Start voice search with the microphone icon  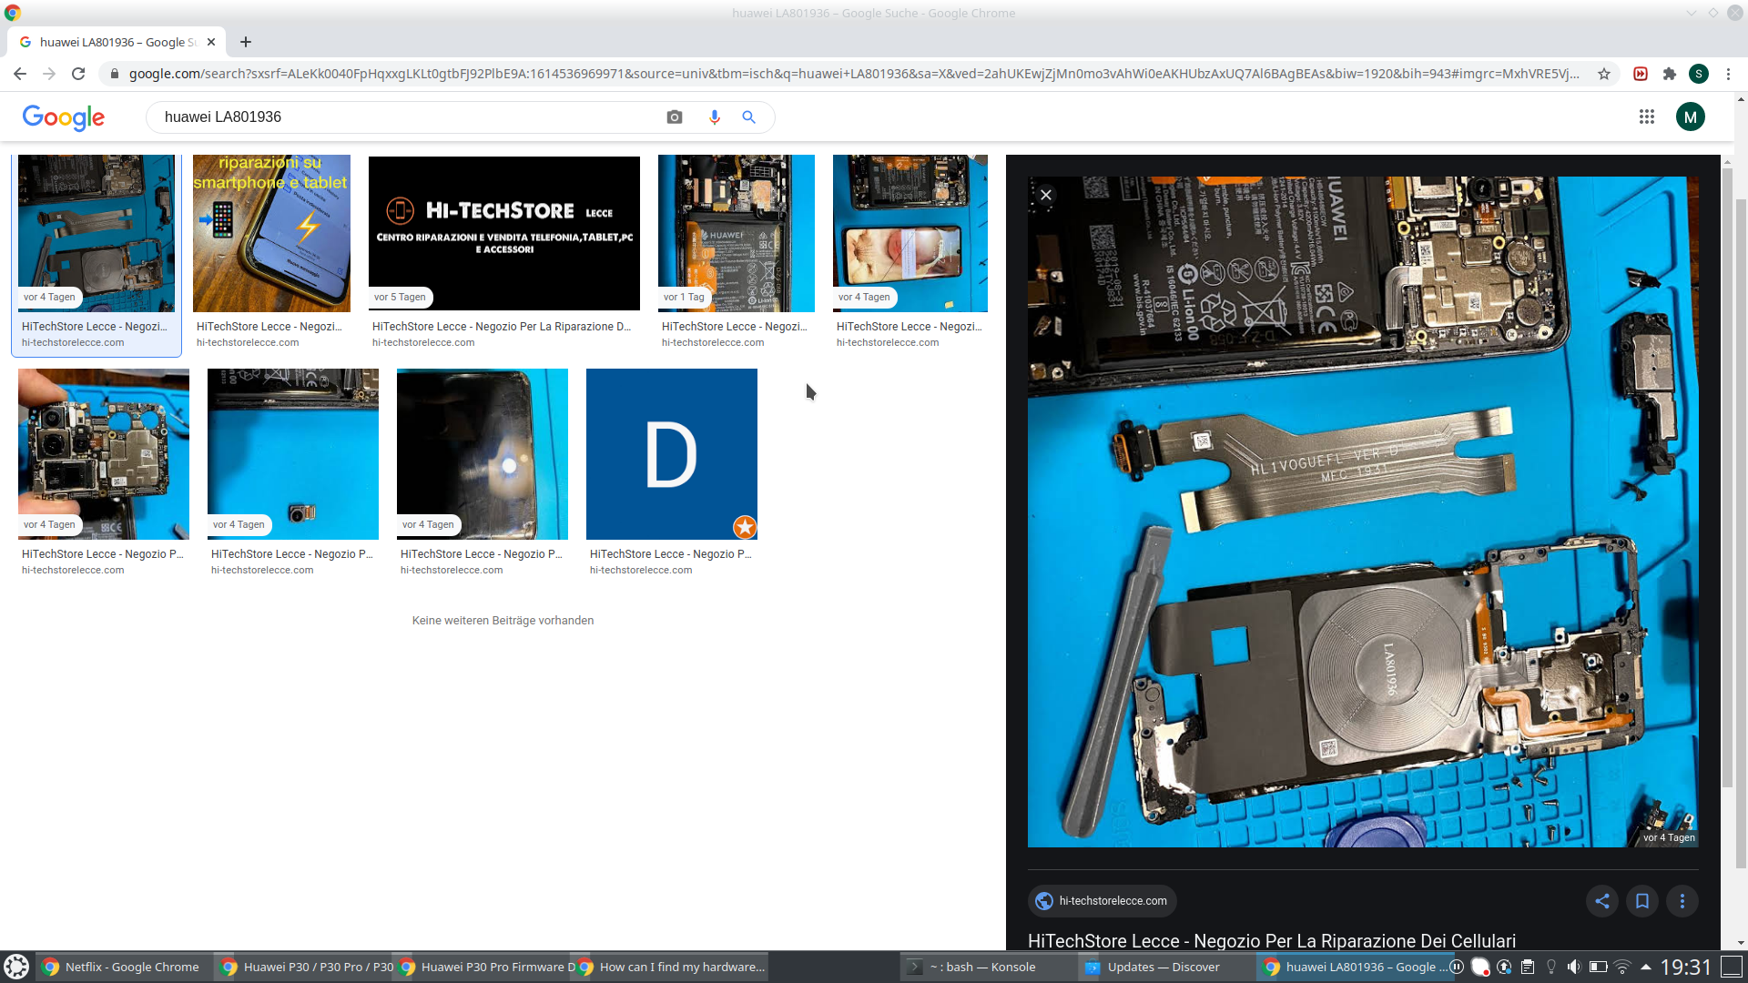tap(715, 117)
